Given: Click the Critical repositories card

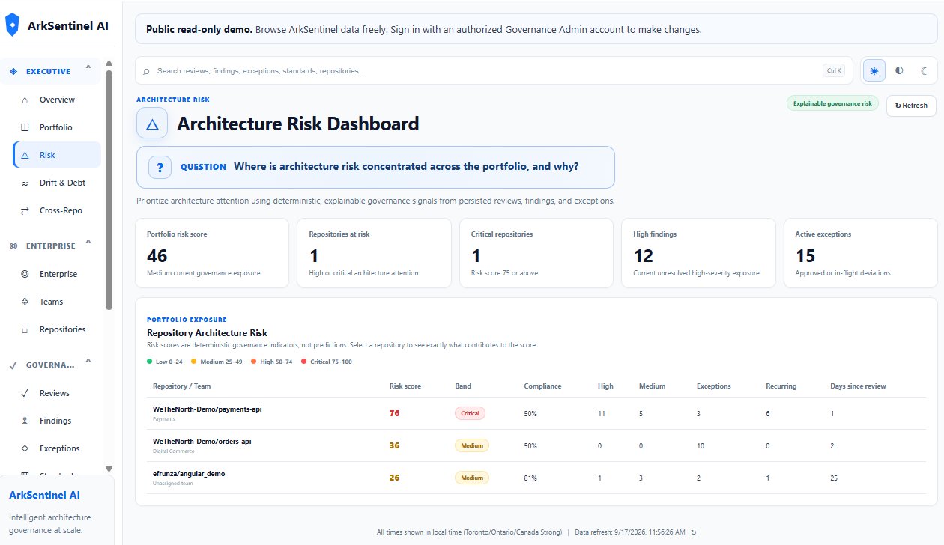Looking at the screenshot, I should pyautogui.click(x=536, y=253).
